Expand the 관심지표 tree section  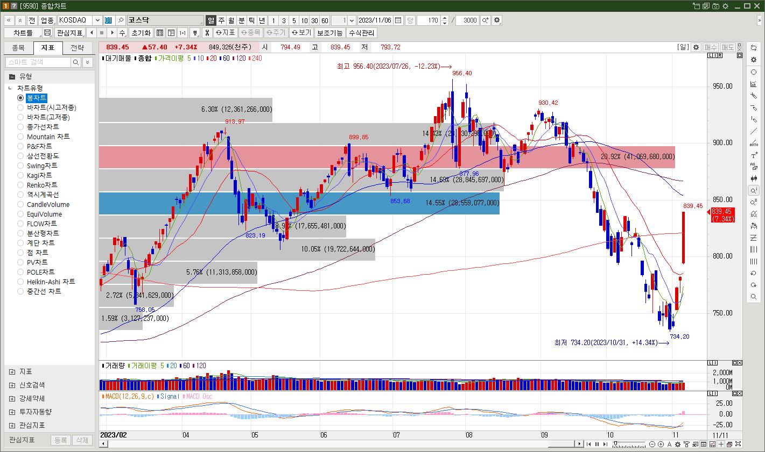12,425
